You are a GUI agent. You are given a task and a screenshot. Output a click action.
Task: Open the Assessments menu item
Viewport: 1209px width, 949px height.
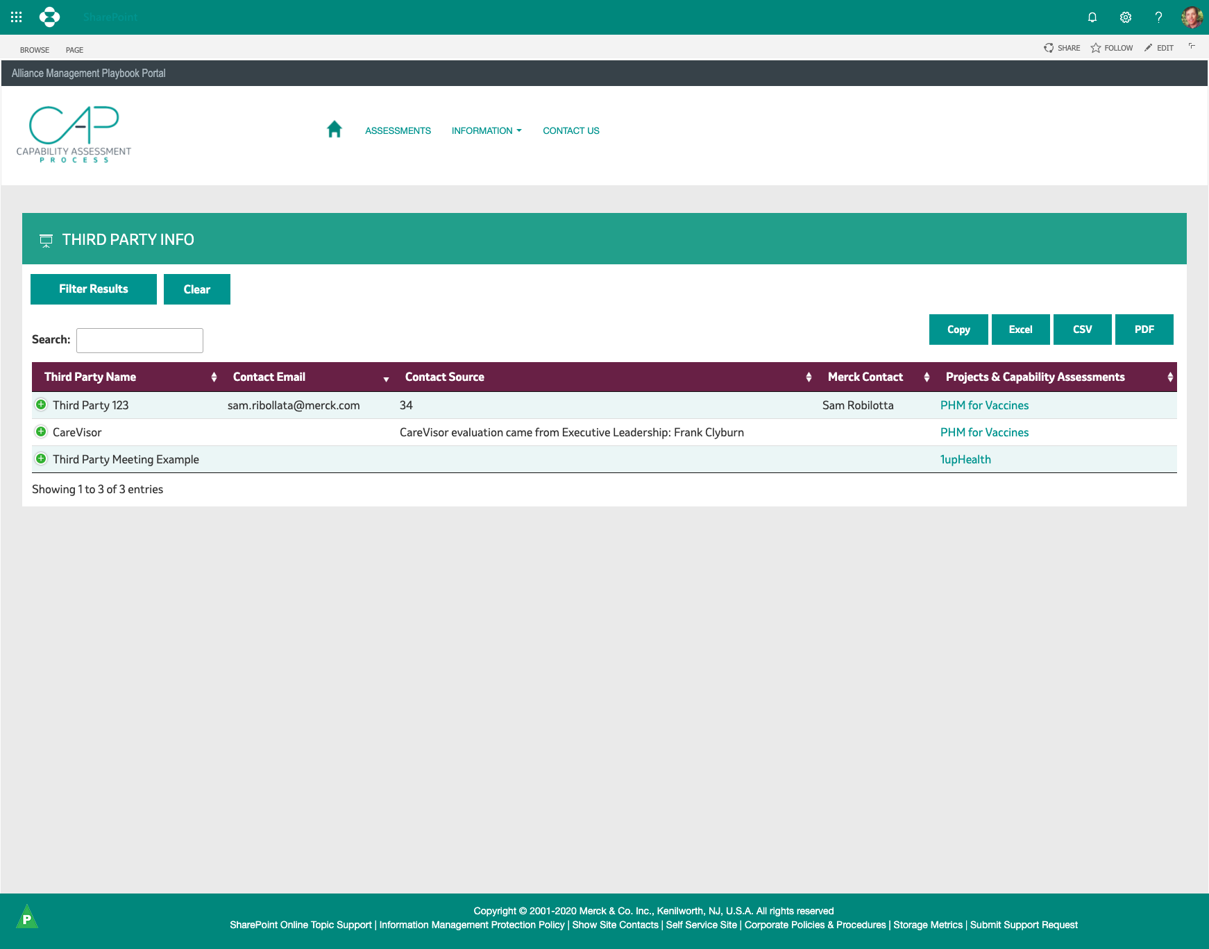(398, 130)
